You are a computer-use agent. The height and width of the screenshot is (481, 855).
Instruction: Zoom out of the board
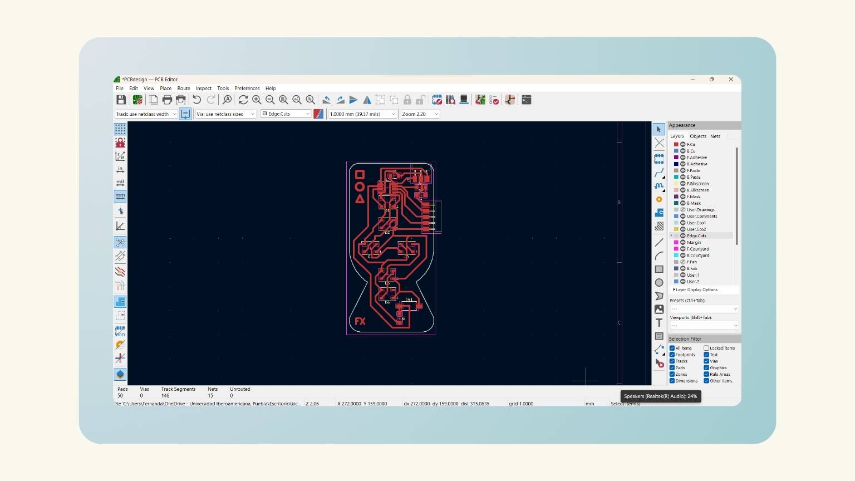(x=270, y=100)
